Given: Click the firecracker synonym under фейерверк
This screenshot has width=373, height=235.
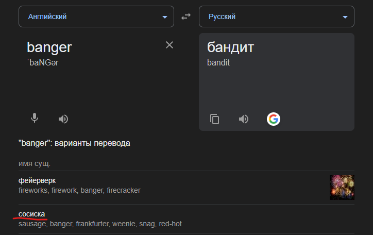Looking at the screenshot, I should [x=123, y=190].
